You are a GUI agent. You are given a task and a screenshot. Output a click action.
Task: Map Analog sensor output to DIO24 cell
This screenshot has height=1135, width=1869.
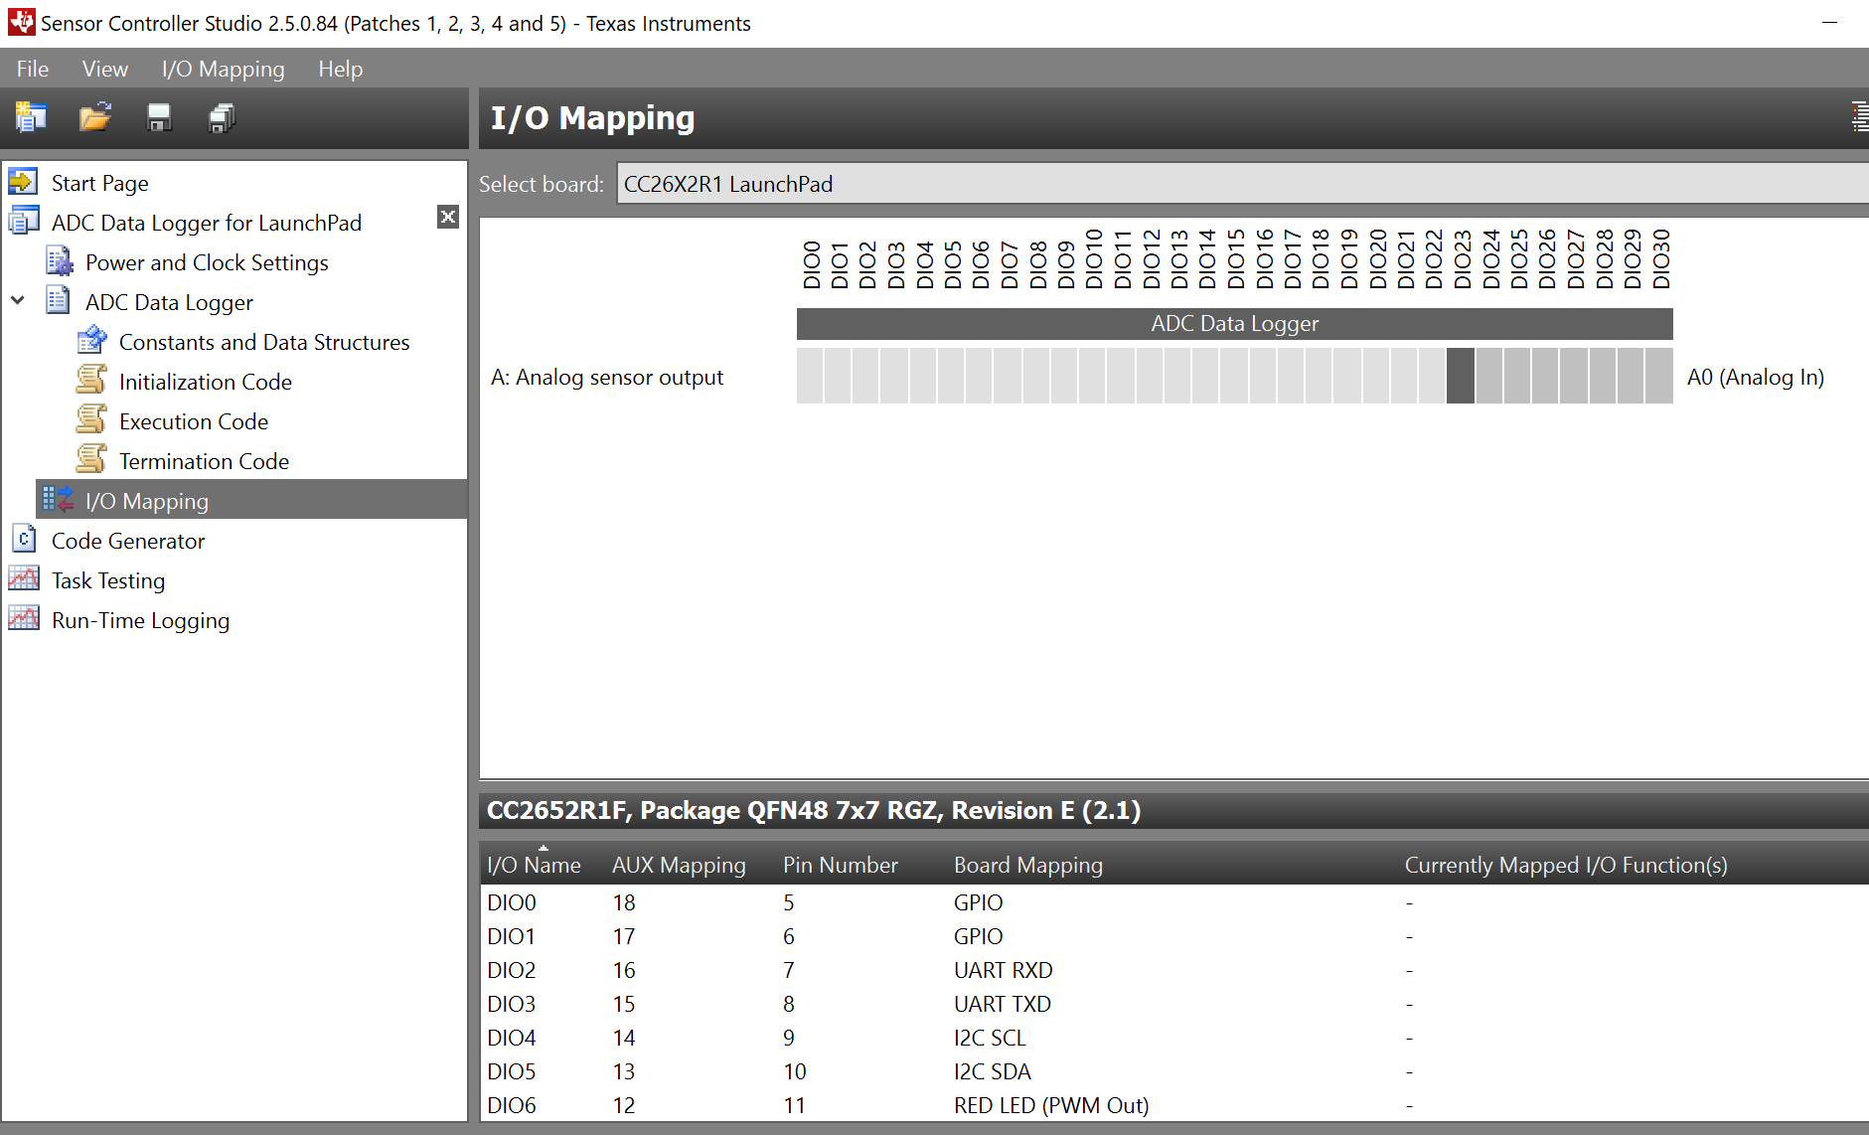point(1489,376)
